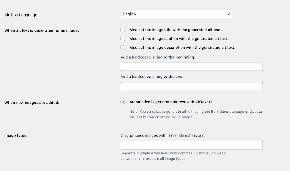Disable automatic alt text generation for new images
This screenshot has width=290, height=171.
coord(123,102)
